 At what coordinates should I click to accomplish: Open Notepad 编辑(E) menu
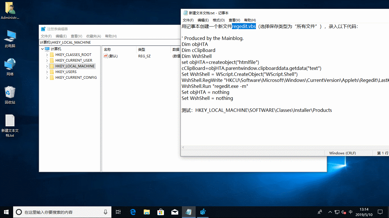coord(203,20)
